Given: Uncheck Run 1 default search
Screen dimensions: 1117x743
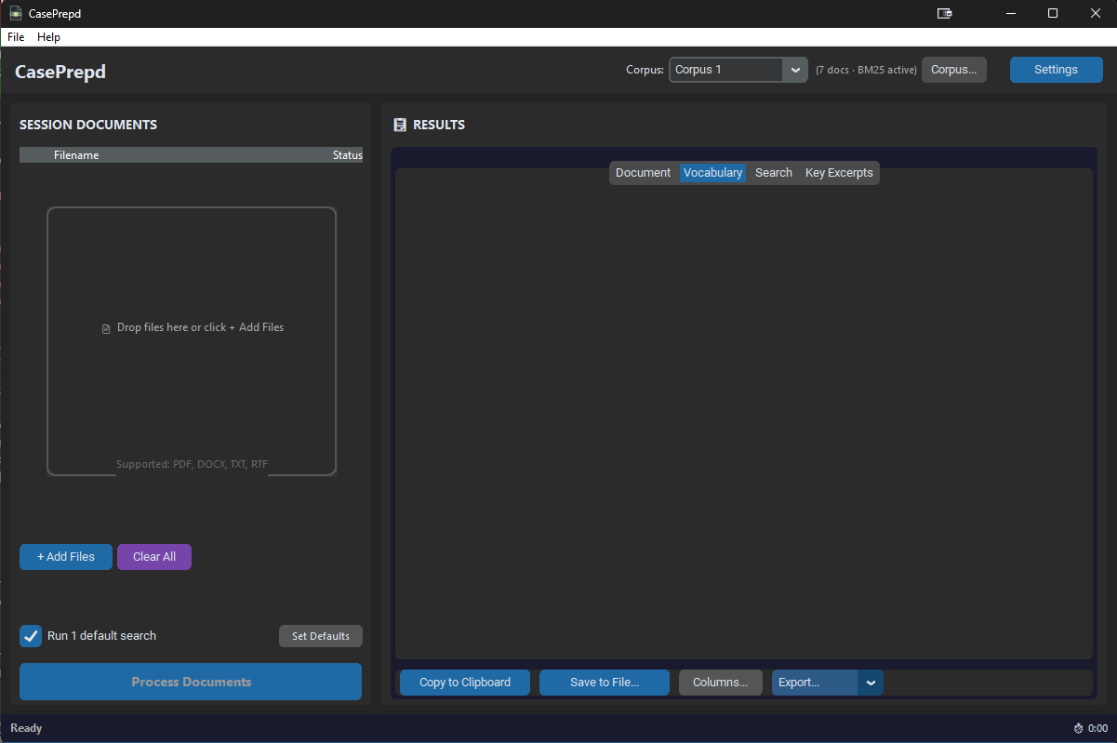Looking at the screenshot, I should tap(30, 636).
